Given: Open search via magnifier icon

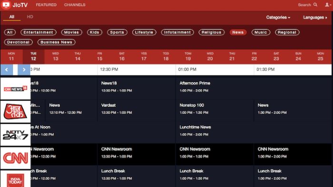Looking at the screenshot, I should tap(315, 5).
